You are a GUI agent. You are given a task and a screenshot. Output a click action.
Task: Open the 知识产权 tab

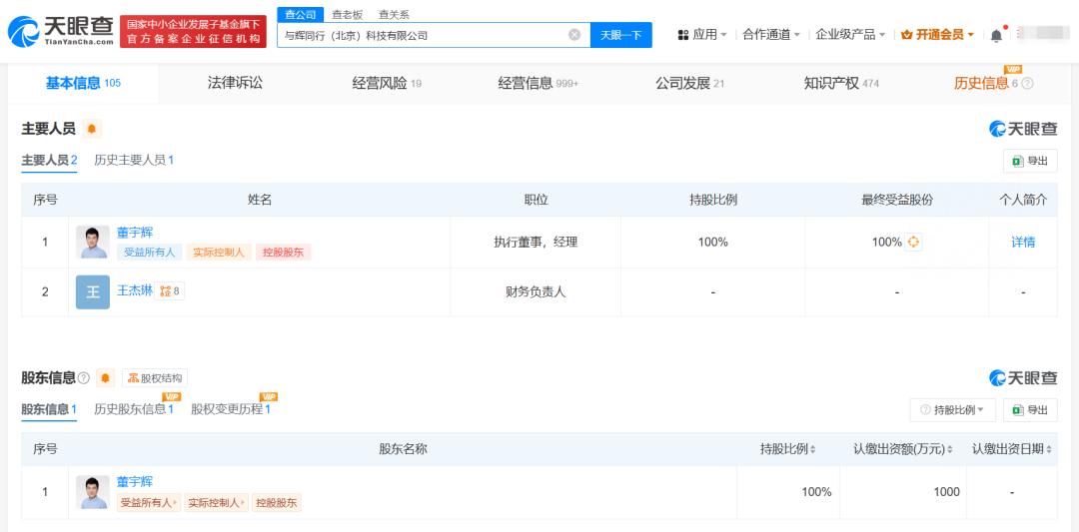[x=840, y=83]
